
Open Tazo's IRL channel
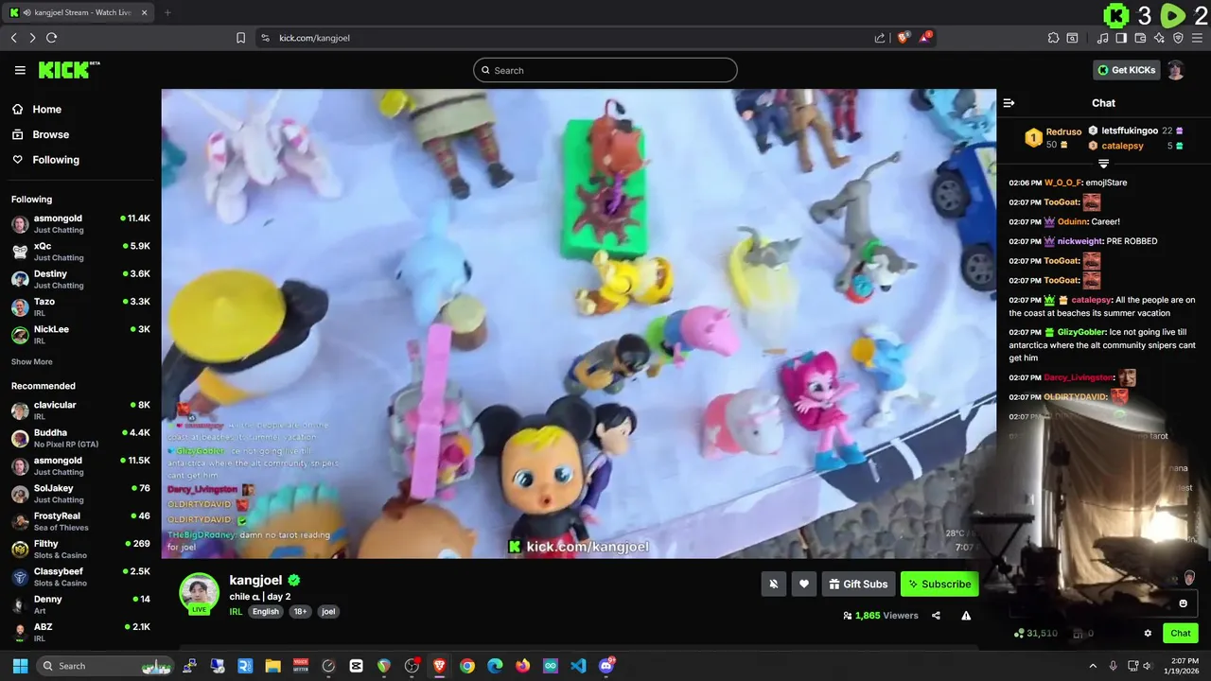tap(80, 306)
